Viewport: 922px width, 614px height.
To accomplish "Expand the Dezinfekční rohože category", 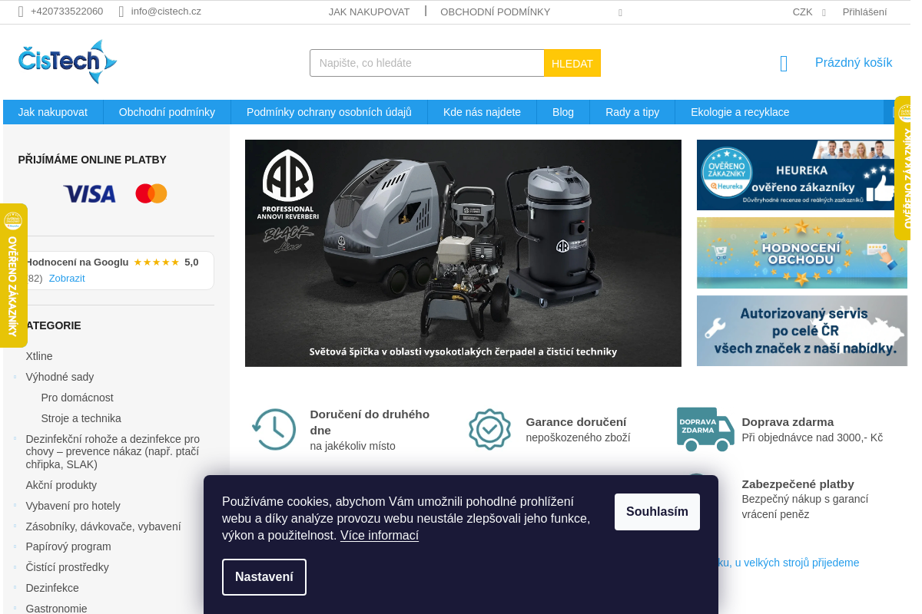I will (x=15, y=439).
